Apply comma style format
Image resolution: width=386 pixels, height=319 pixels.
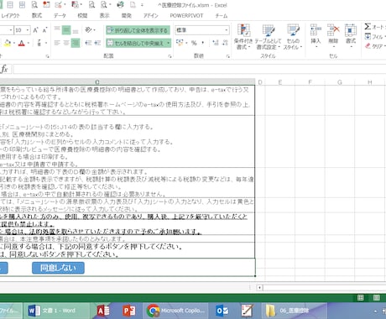203,43
